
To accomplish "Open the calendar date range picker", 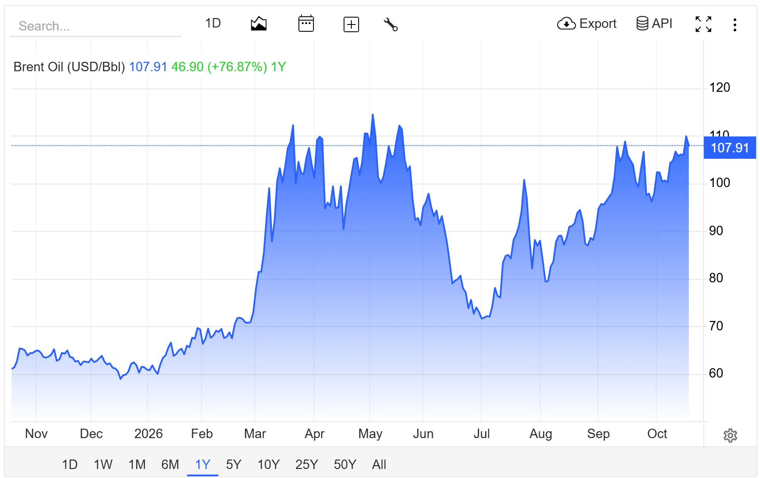I will click(306, 24).
